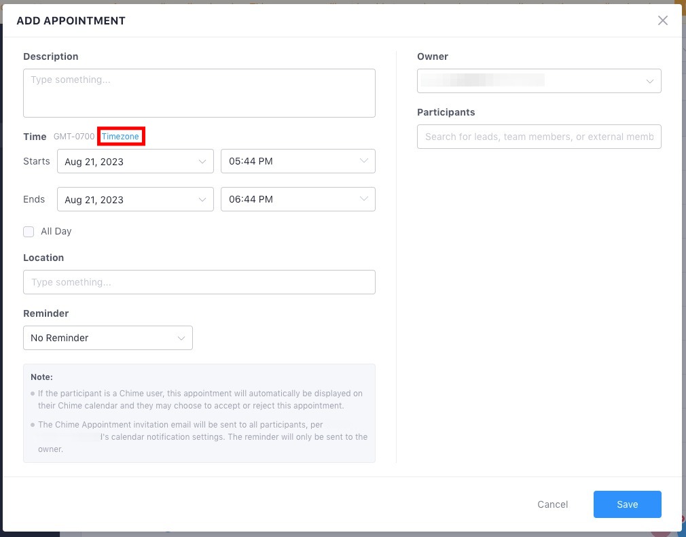Image resolution: width=686 pixels, height=537 pixels.
Task: Close the Add Appointment dialog with the X icon
Action: point(663,20)
